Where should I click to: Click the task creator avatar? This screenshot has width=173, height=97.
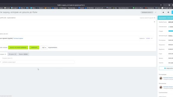pyautogui.click(x=161, y=78)
